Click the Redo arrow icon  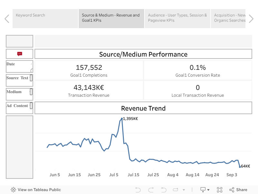[x=150, y=190]
